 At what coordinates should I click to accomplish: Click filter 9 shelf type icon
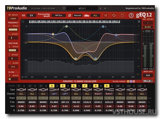(109, 89)
